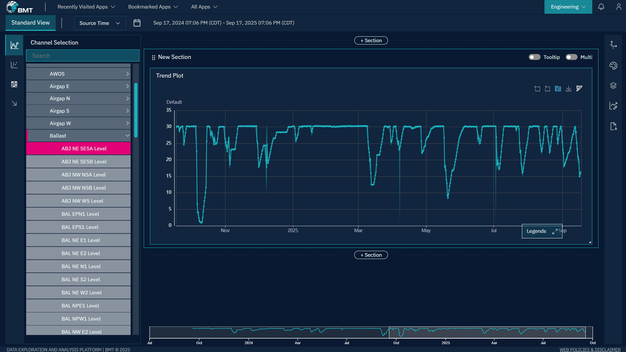
Task: Enable the Tooltip toggle
Action: point(534,57)
